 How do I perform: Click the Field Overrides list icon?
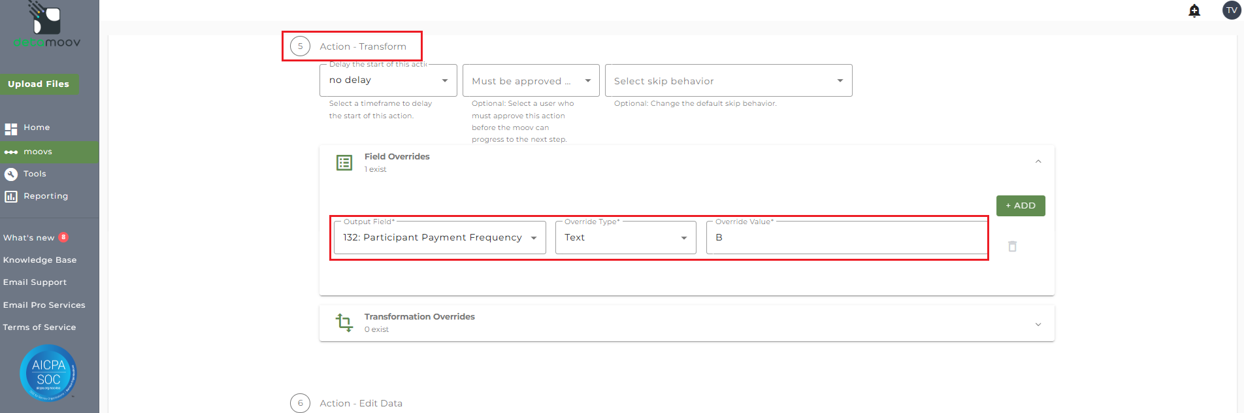click(344, 163)
